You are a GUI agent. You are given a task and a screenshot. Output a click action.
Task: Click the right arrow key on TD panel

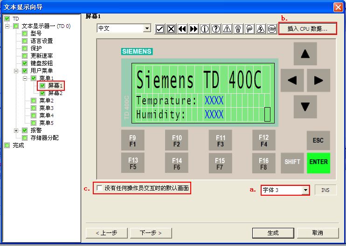(318, 80)
